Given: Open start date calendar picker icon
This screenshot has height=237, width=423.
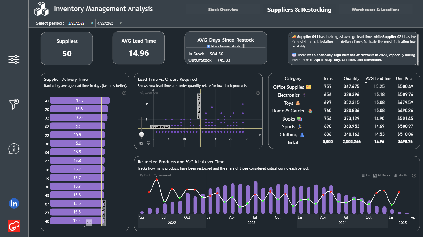Looking at the screenshot, I should [x=92, y=23].
